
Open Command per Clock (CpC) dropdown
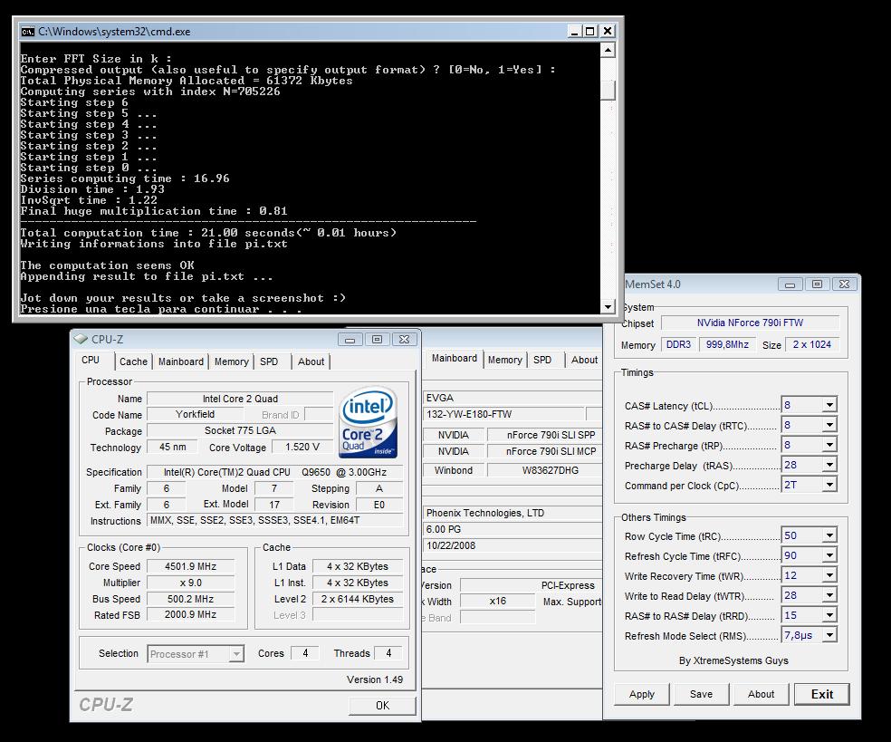(x=829, y=485)
